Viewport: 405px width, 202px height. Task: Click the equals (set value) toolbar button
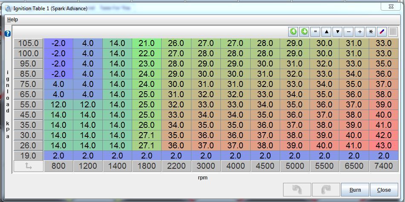(315, 32)
